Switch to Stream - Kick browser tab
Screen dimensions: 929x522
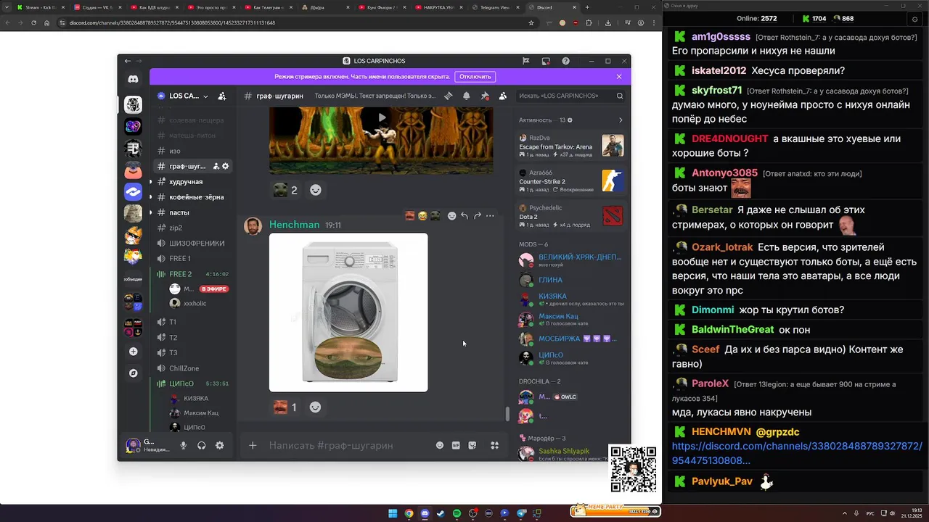click(x=40, y=7)
